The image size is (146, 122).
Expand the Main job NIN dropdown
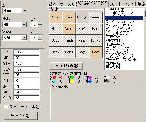[24, 25]
